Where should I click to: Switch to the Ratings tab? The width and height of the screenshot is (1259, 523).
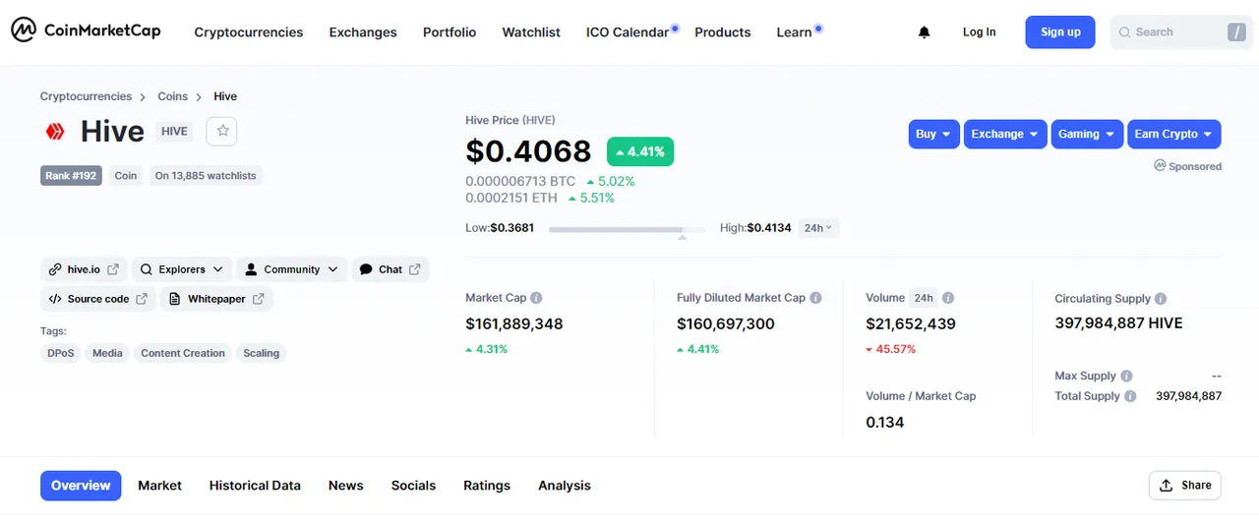point(487,486)
